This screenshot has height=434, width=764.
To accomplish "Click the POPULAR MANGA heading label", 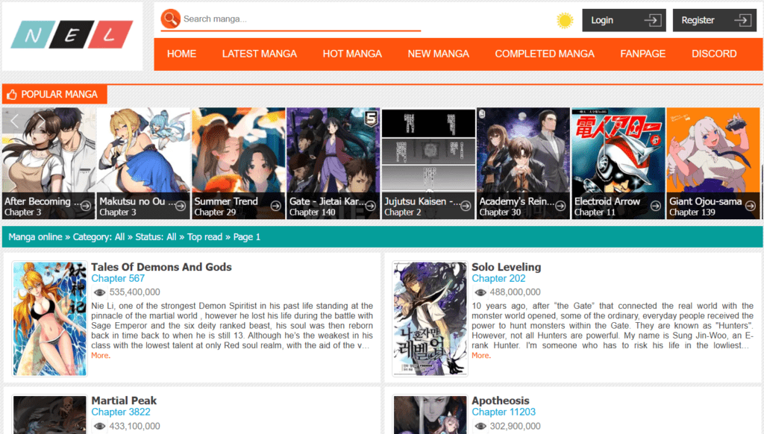I will coord(59,95).
